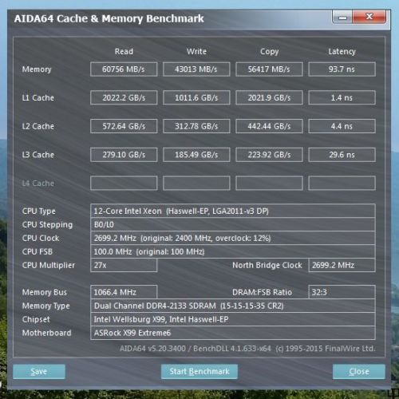Click Memory Copy value 56417 MB/s
The height and width of the screenshot is (399, 399).
point(269,69)
